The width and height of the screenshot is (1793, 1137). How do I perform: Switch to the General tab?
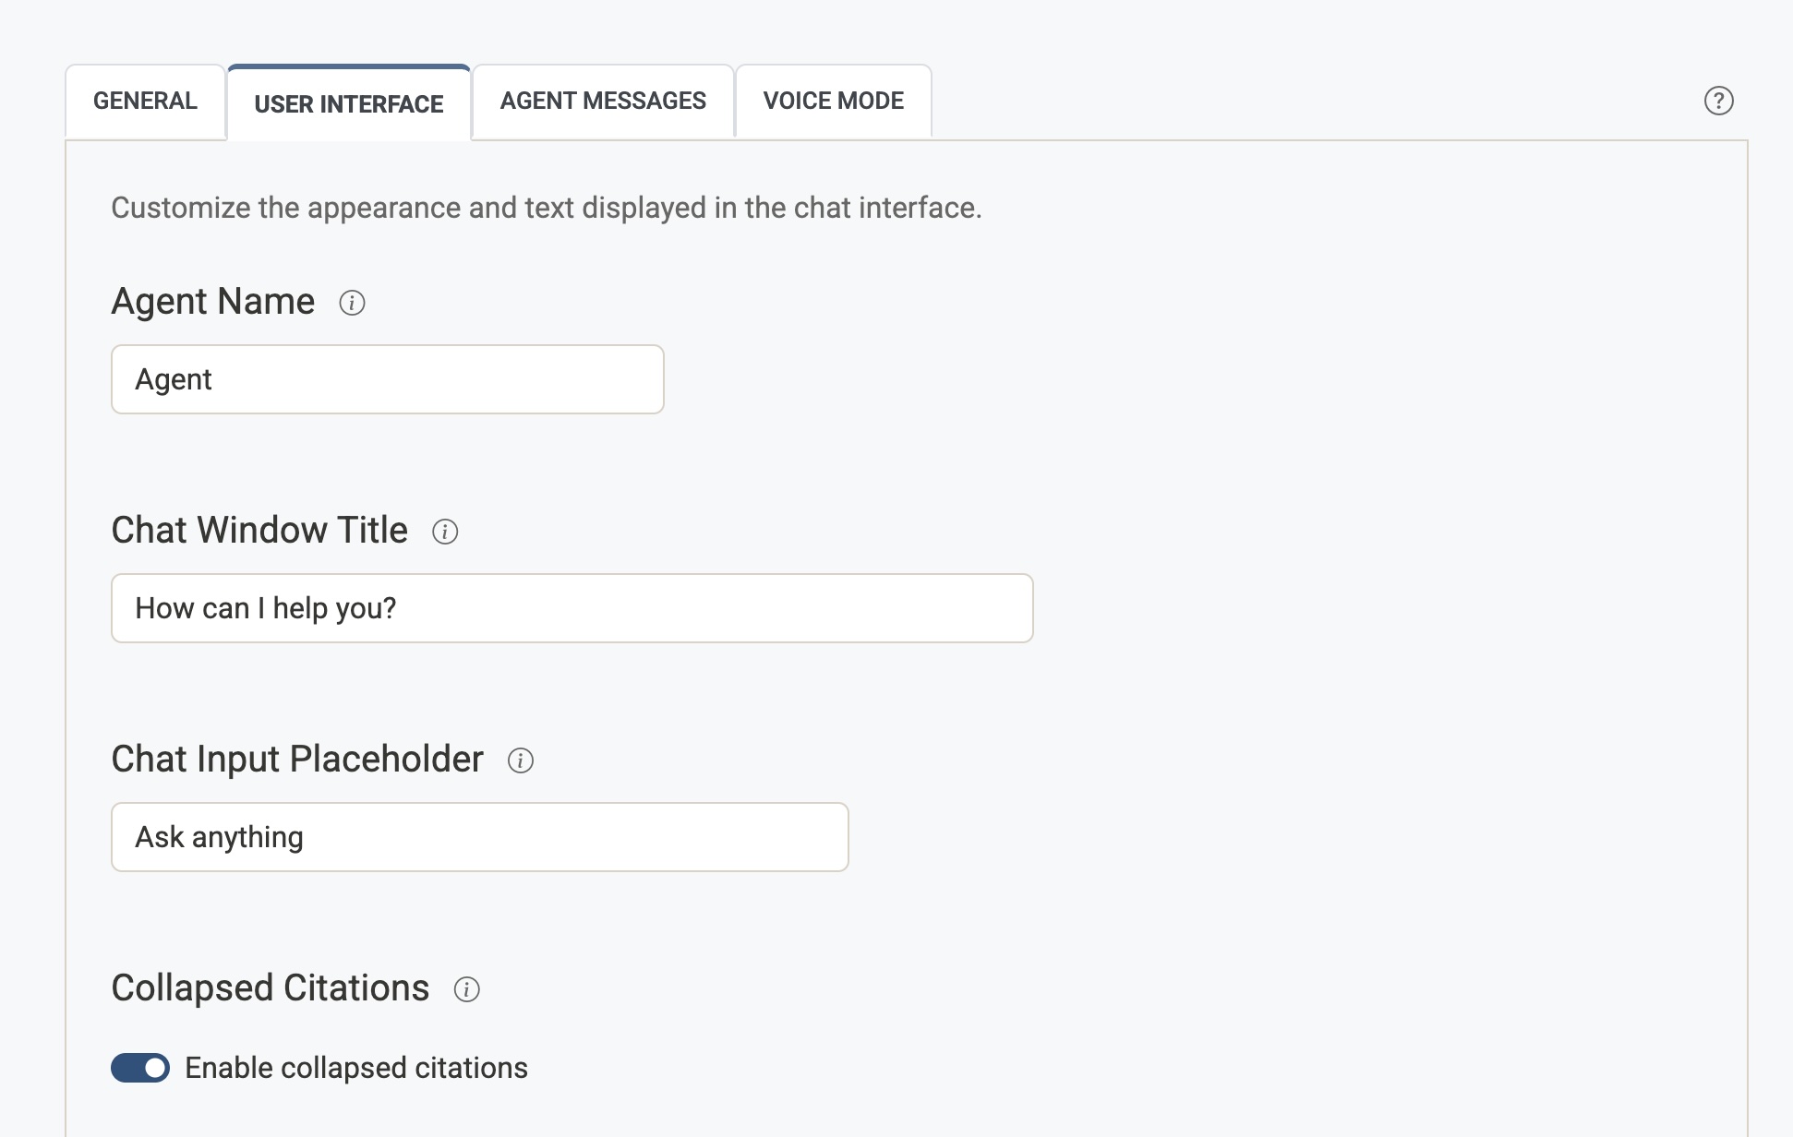(145, 101)
